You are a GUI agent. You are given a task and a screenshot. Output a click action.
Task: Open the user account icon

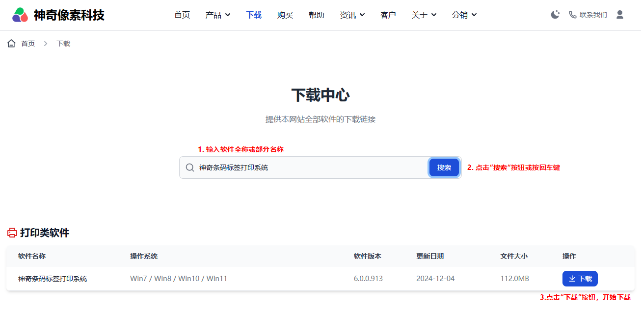(x=620, y=15)
